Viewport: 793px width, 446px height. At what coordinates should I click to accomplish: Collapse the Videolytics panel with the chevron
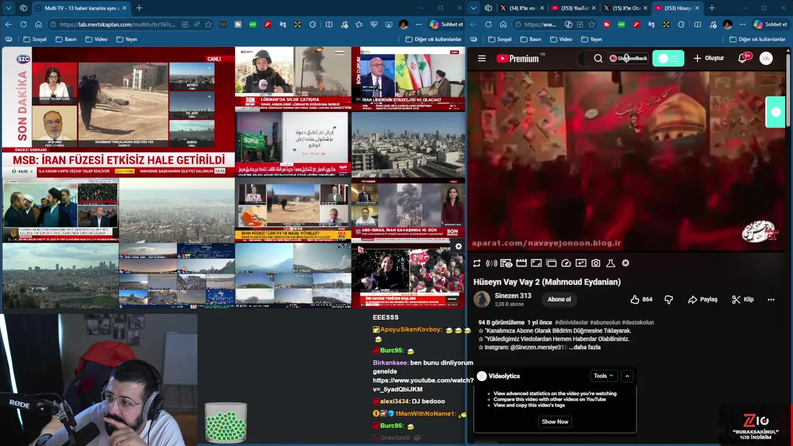[x=627, y=376]
